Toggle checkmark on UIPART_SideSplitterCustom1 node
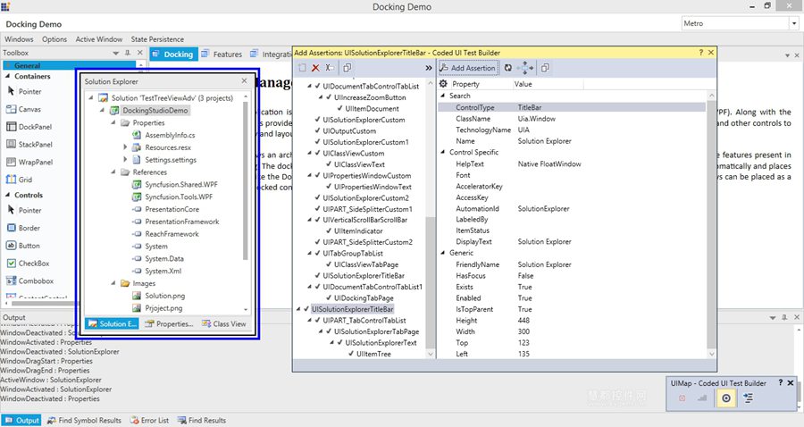 pos(318,209)
